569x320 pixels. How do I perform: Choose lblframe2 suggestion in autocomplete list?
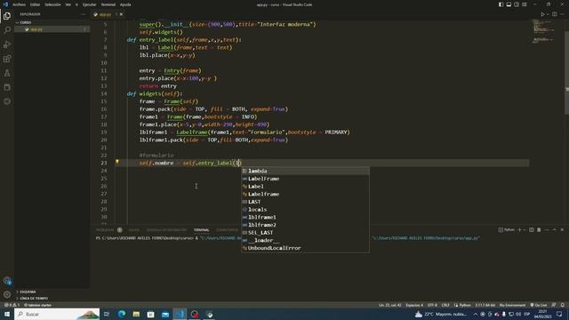click(x=306, y=225)
